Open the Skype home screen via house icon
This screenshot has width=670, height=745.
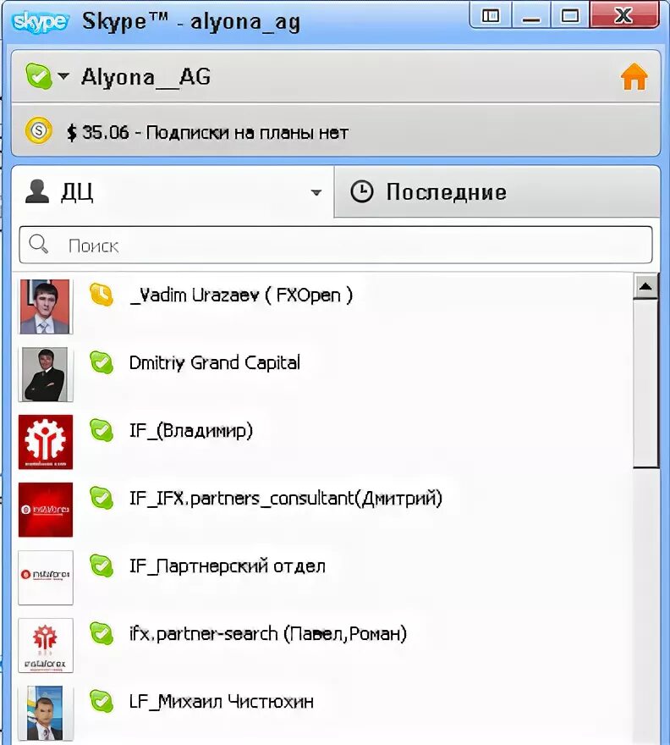[634, 76]
